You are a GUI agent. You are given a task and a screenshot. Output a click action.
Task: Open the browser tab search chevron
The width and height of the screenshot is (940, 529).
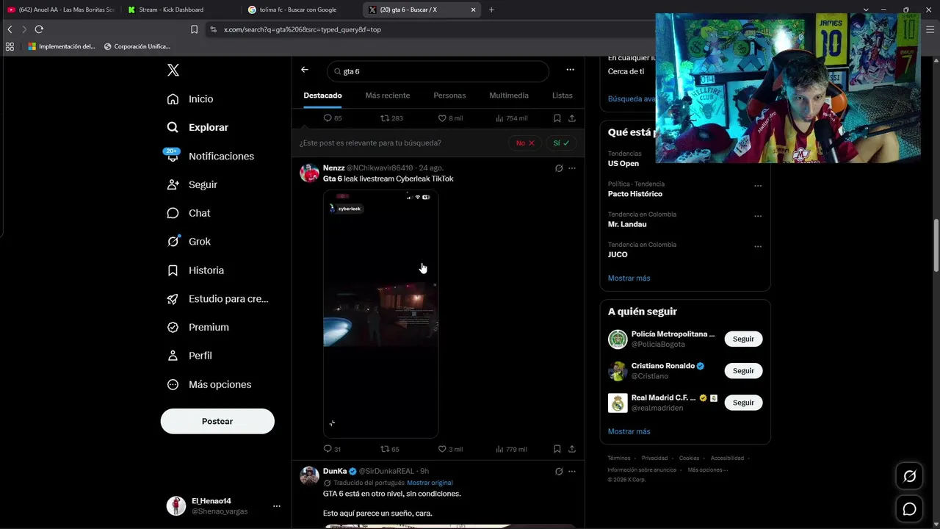[866, 10]
